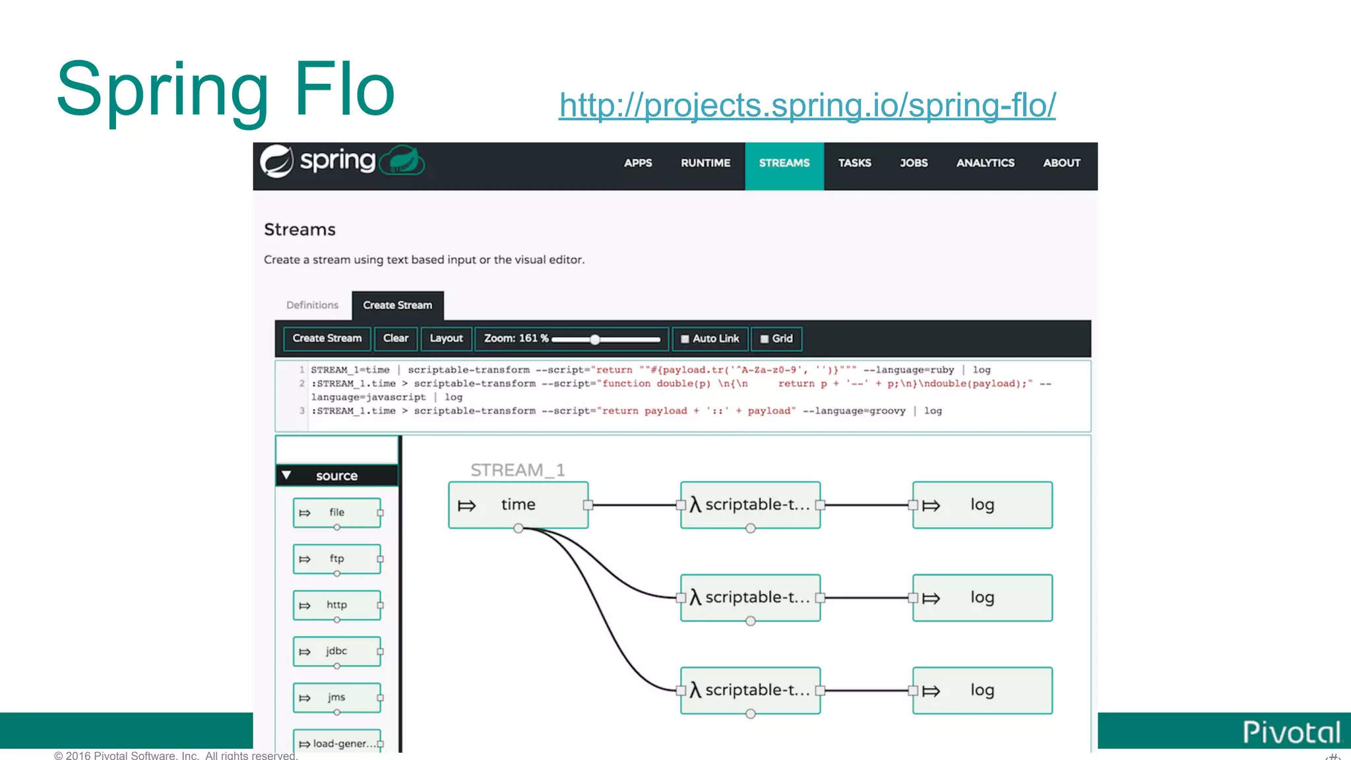The height and width of the screenshot is (760, 1351).
Task: Open the STREAMS navigation tab
Action: point(784,163)
